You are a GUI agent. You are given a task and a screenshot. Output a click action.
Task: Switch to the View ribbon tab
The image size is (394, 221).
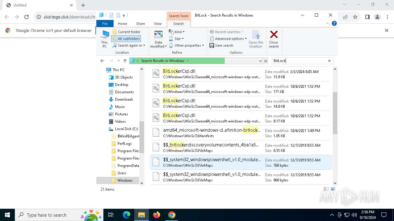coord(158,24)
